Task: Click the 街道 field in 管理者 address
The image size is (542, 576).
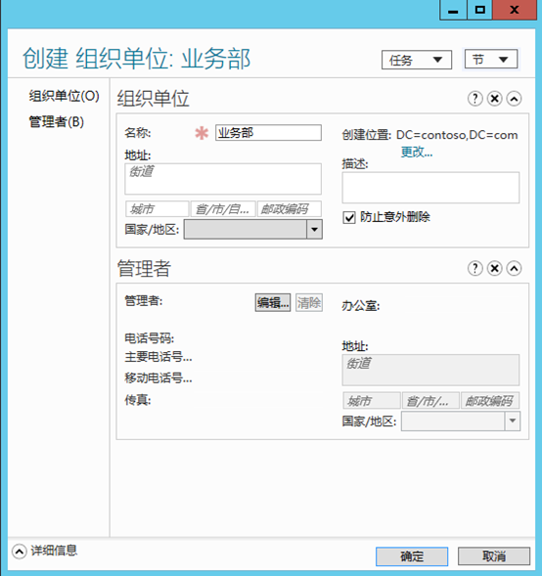Action: pos(430,370)
